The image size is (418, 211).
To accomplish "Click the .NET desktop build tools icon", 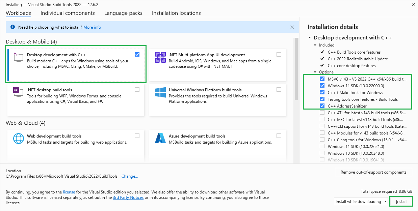I will [x=18, y=92].
